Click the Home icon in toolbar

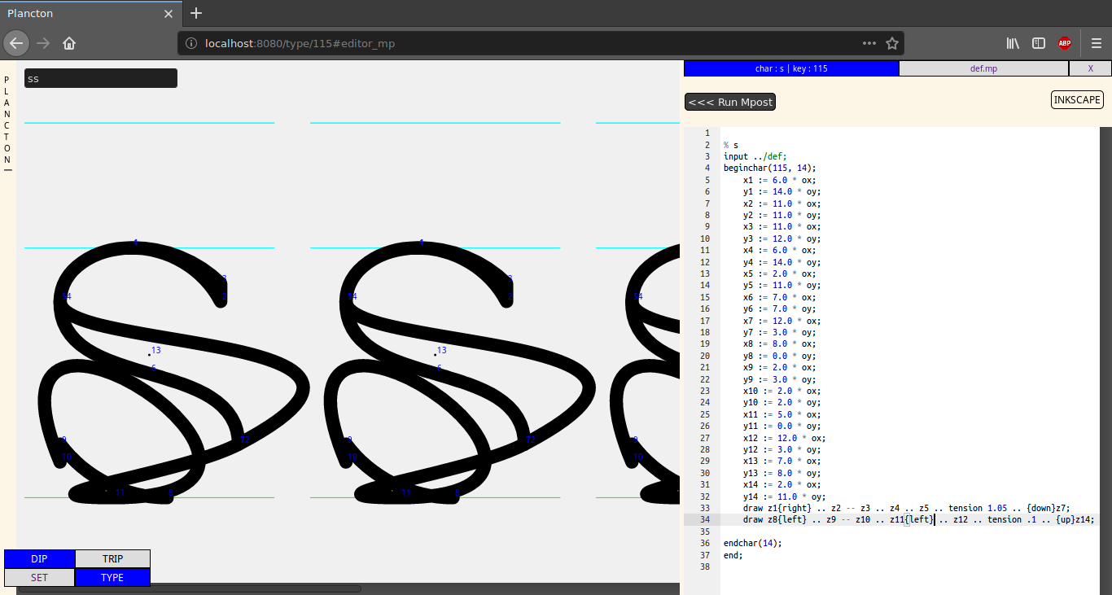point(69,43)
